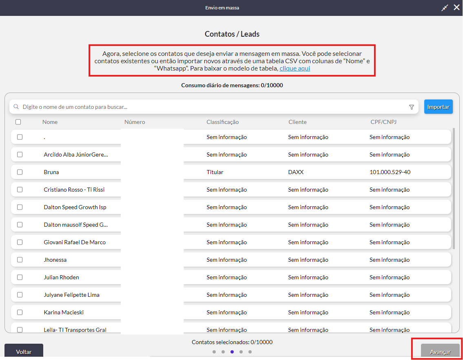463x360 pixels.
Task: Click the Classificação column header
Action: click(x=223, y=122)
